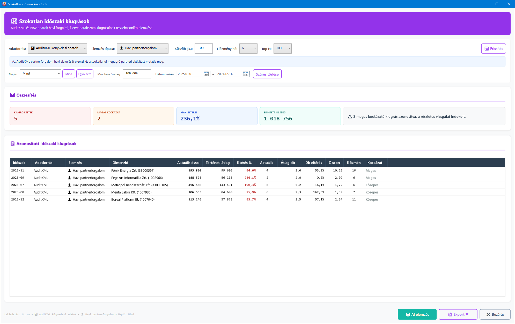The height and width of the screenshot is (324, 515).
Task: Open the Top N dropdown
Action: 282,48
